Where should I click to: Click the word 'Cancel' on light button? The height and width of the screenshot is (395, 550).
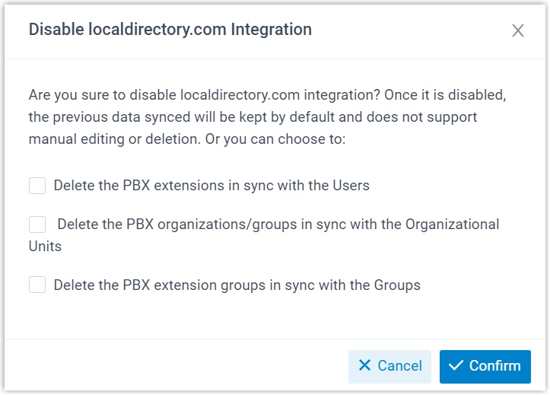[399, 366]
